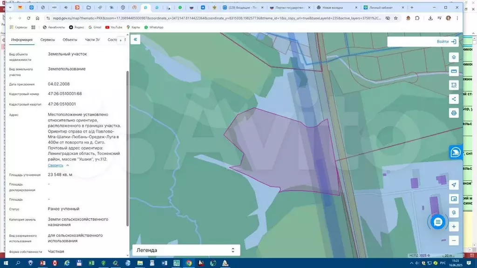The image size is (477, 268).
Task: Show hidden system tray icons
Action: (x=411, y=263)
